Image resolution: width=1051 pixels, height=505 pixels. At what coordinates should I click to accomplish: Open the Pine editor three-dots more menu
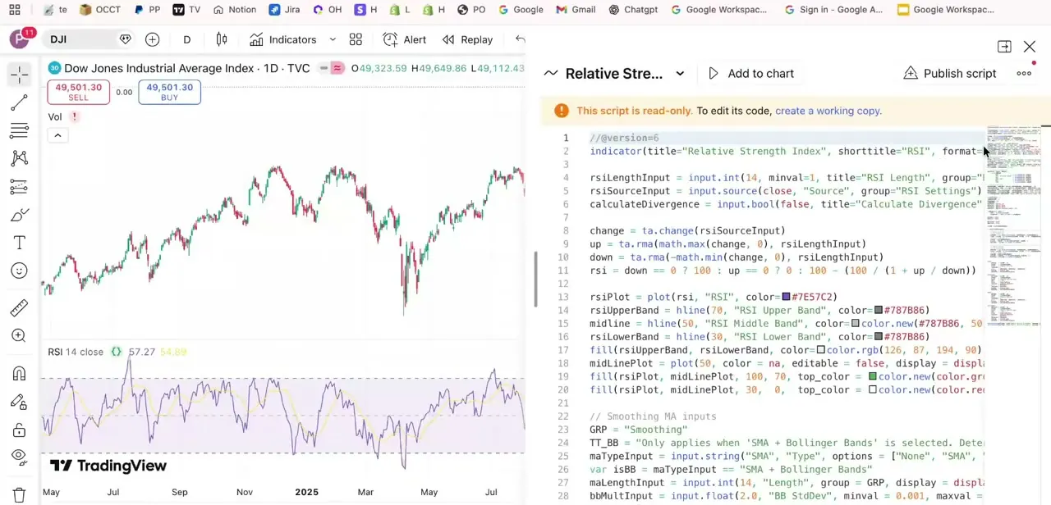1024,74
